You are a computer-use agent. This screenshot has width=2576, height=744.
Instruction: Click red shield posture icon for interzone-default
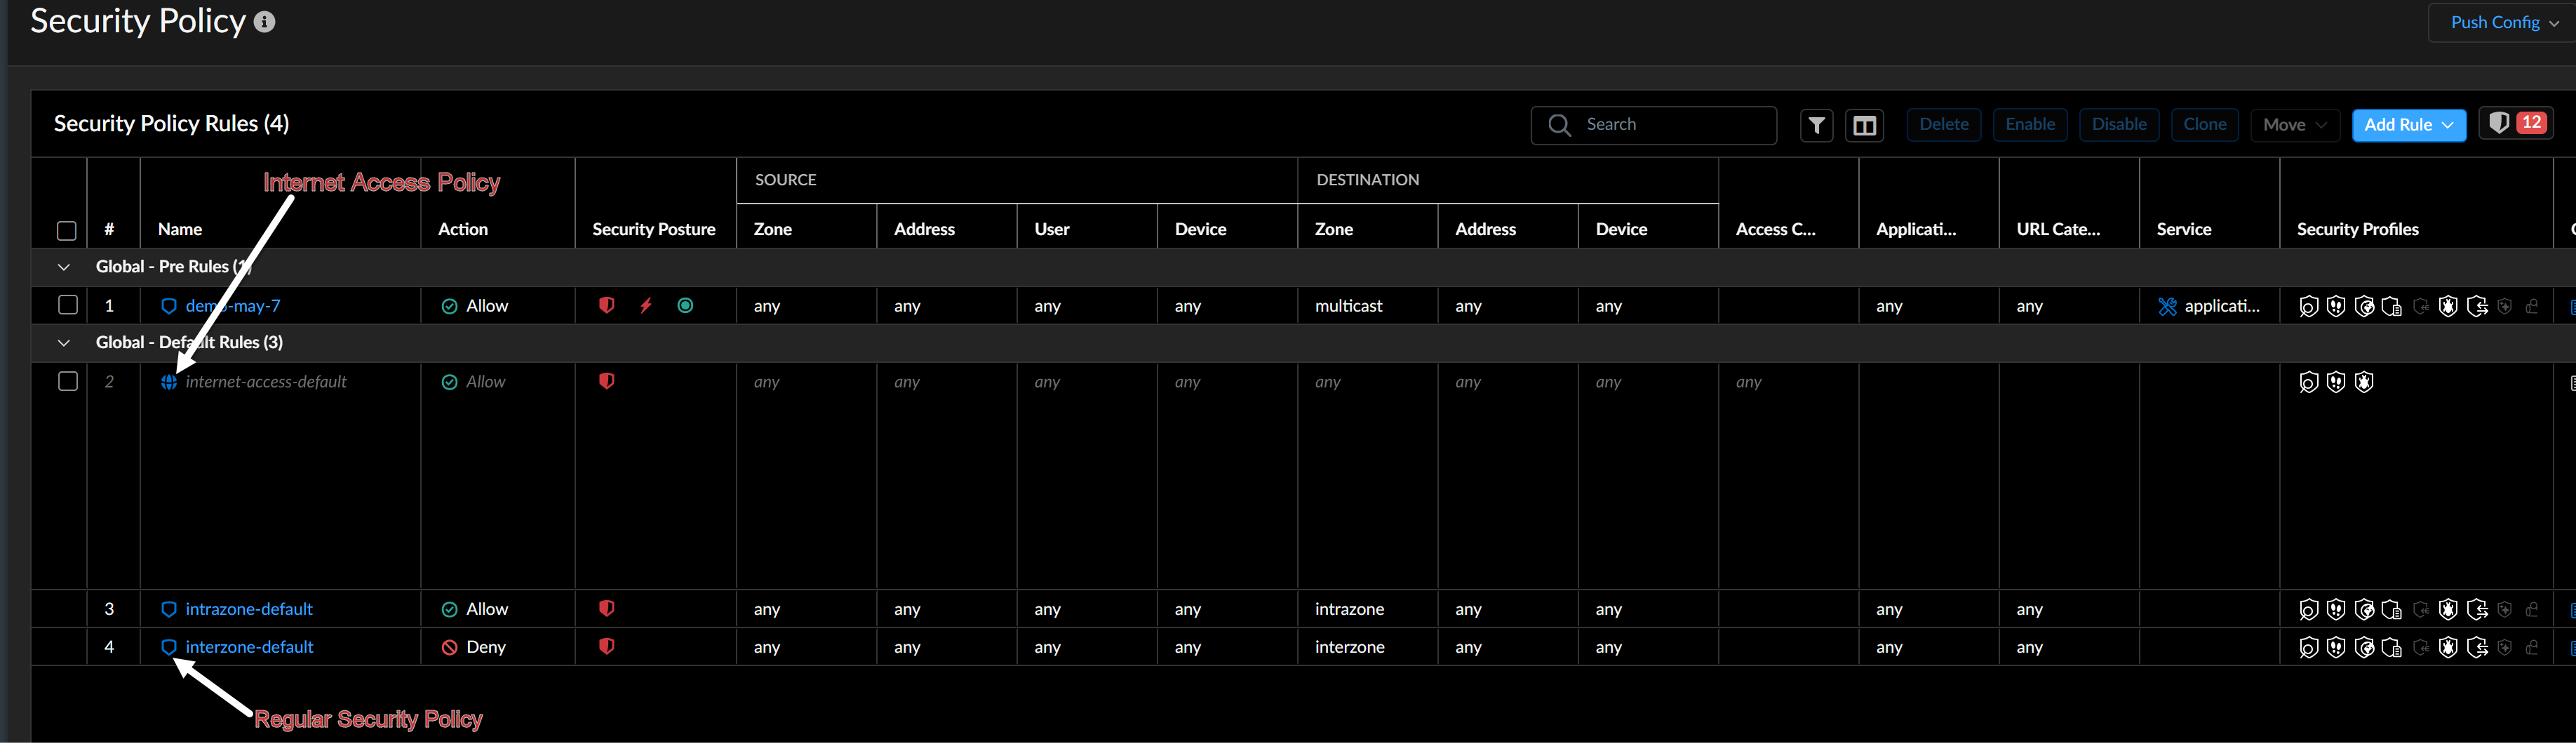point(606,647)
